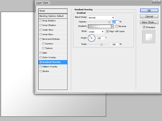The height and width of the screenshot is (121, 162).
Task: Uncheck Align with Layer
Action: point(107,31)
